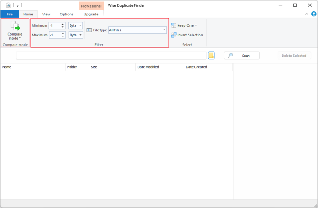
Task: Click into the Maximum size field
Action: (x=55, y=35)
